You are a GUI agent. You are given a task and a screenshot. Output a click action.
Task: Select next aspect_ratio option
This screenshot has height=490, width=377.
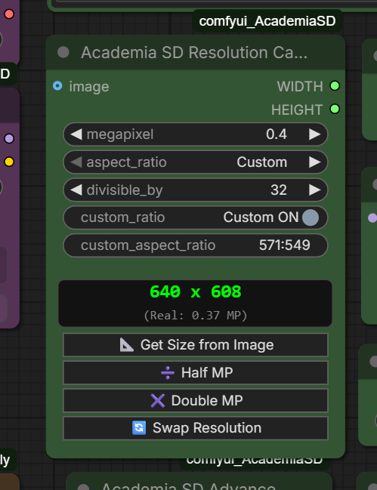point(315,162)
